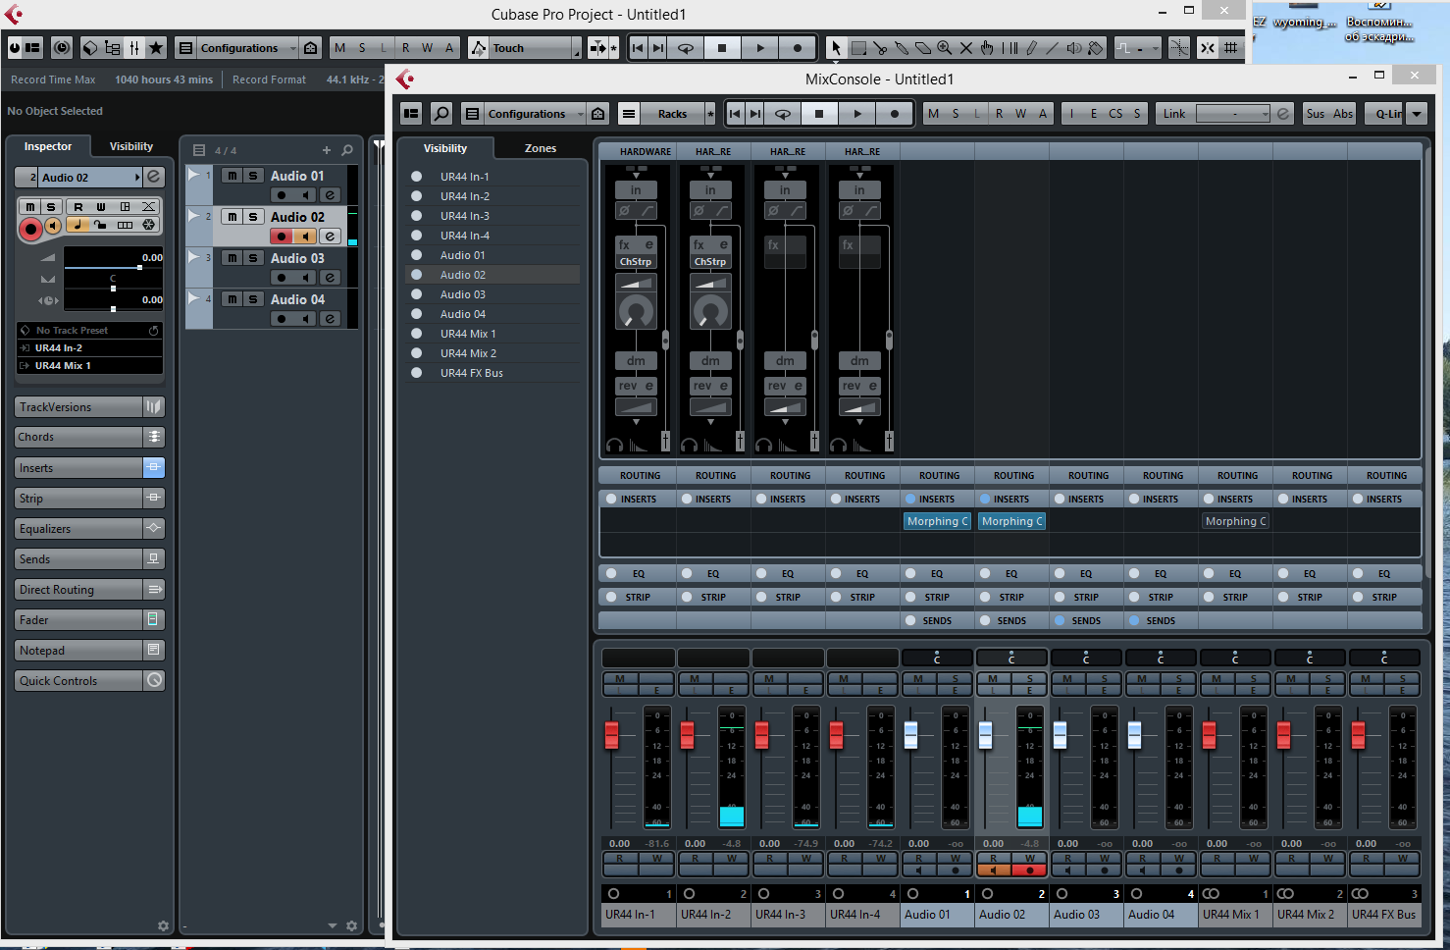Edit channel settings for Audio 02 in Inspector

154,177
